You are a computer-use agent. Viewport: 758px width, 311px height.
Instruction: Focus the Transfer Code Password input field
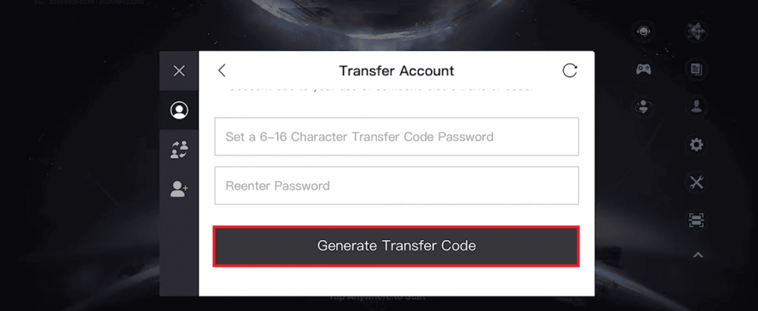point(396,137)
